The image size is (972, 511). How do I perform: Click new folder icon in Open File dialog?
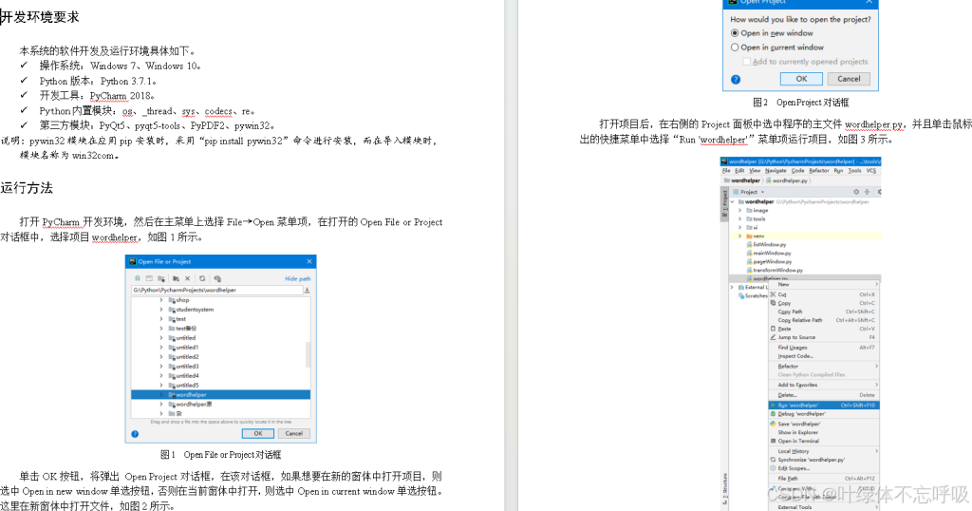point(176,278)
